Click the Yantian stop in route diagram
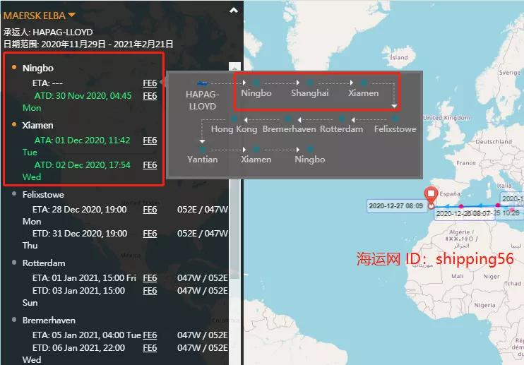Screen dimensions: 524x365 click(x=202, y=160)
